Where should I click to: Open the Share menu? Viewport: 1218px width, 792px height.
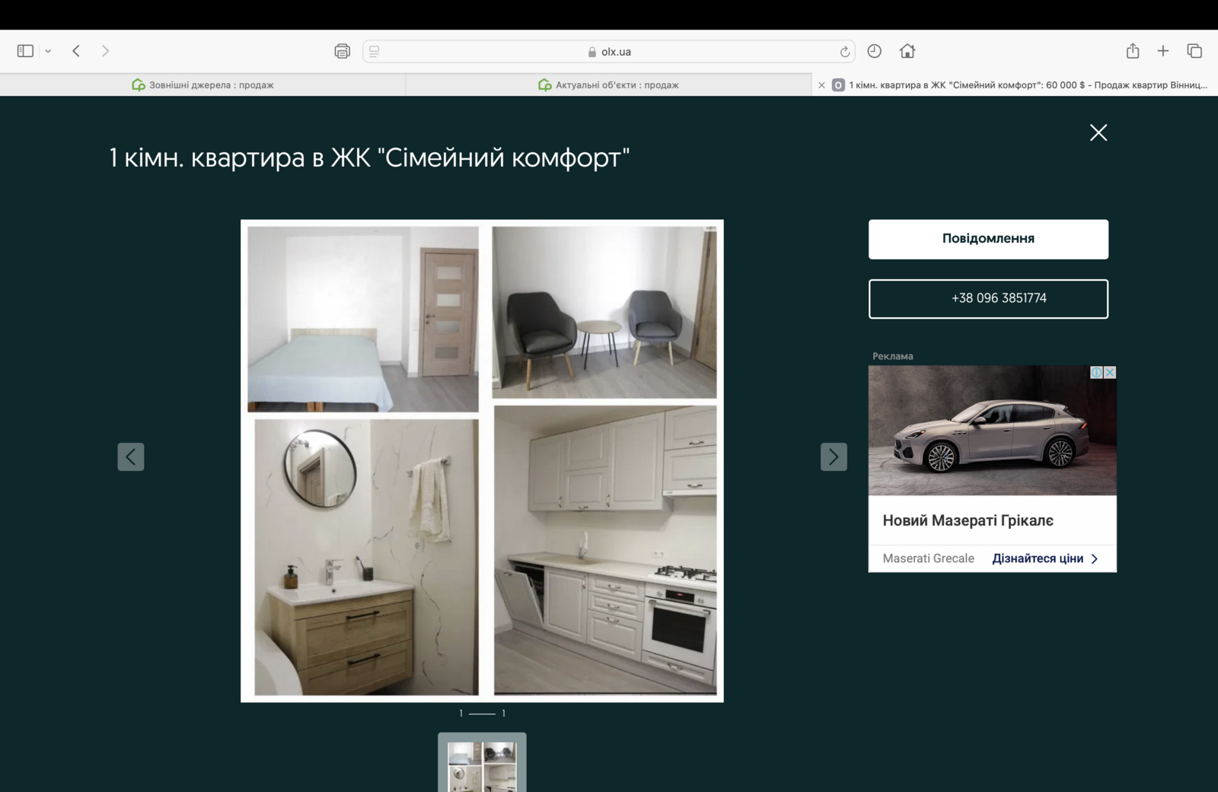(x=1133, y=51)
